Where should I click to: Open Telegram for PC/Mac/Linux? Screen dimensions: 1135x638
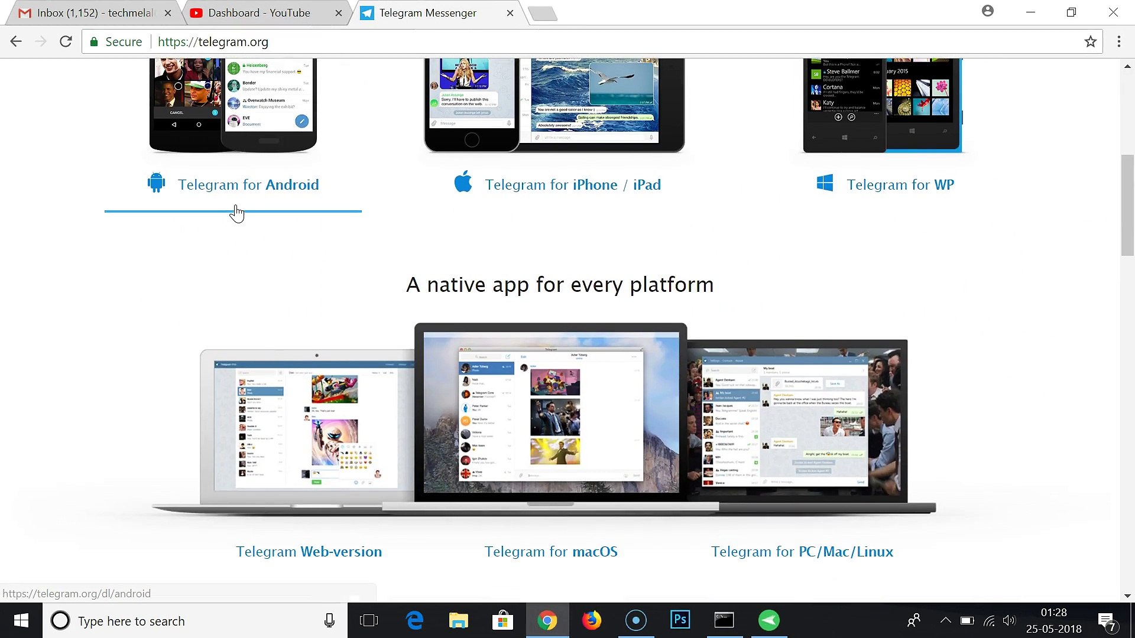802,551
